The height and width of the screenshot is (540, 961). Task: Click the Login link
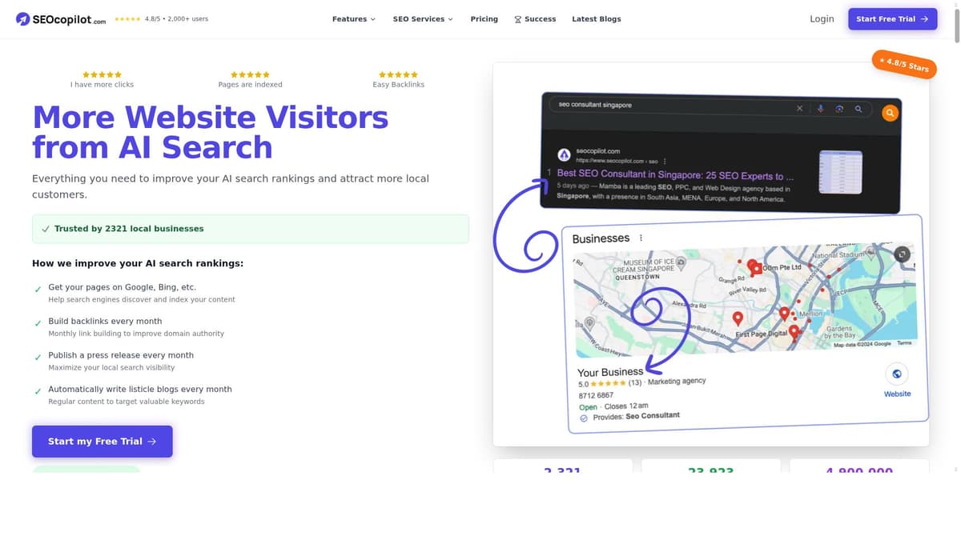(x=822, y=18)
